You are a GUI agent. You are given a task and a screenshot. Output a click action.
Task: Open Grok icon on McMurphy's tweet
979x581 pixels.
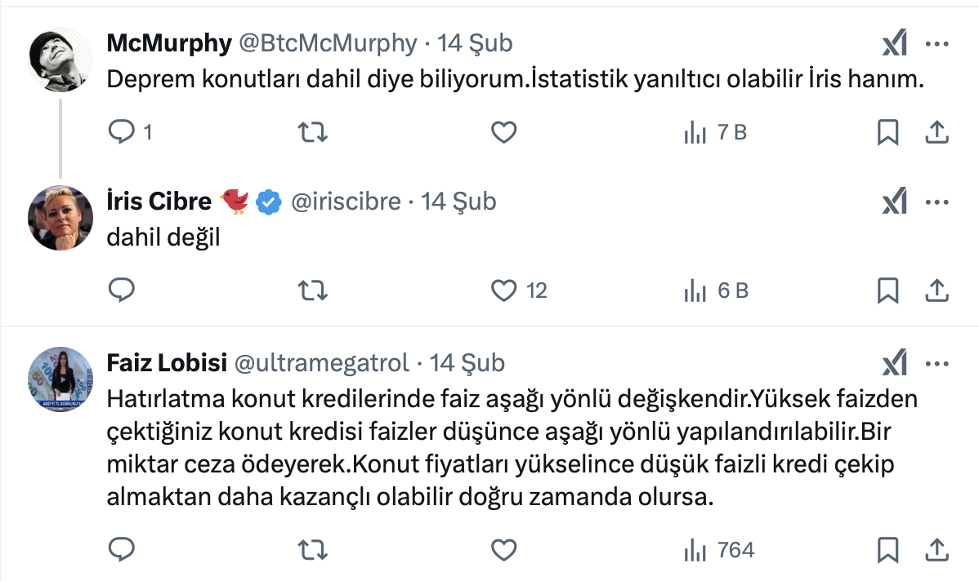pos(895,44)
